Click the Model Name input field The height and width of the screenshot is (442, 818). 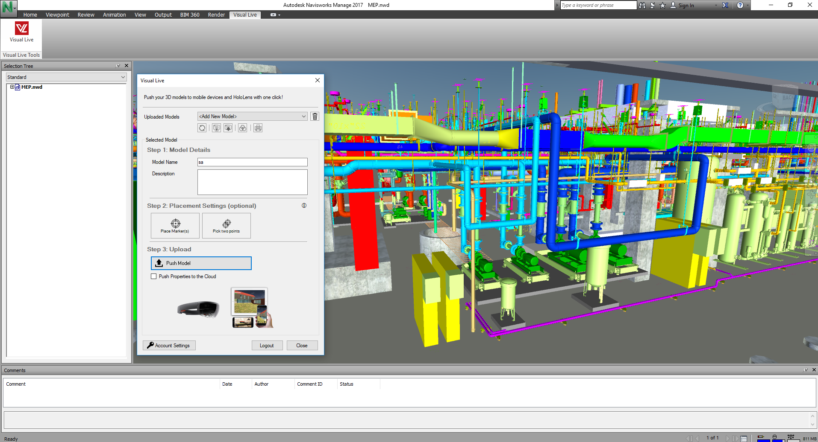pos(252,162)
